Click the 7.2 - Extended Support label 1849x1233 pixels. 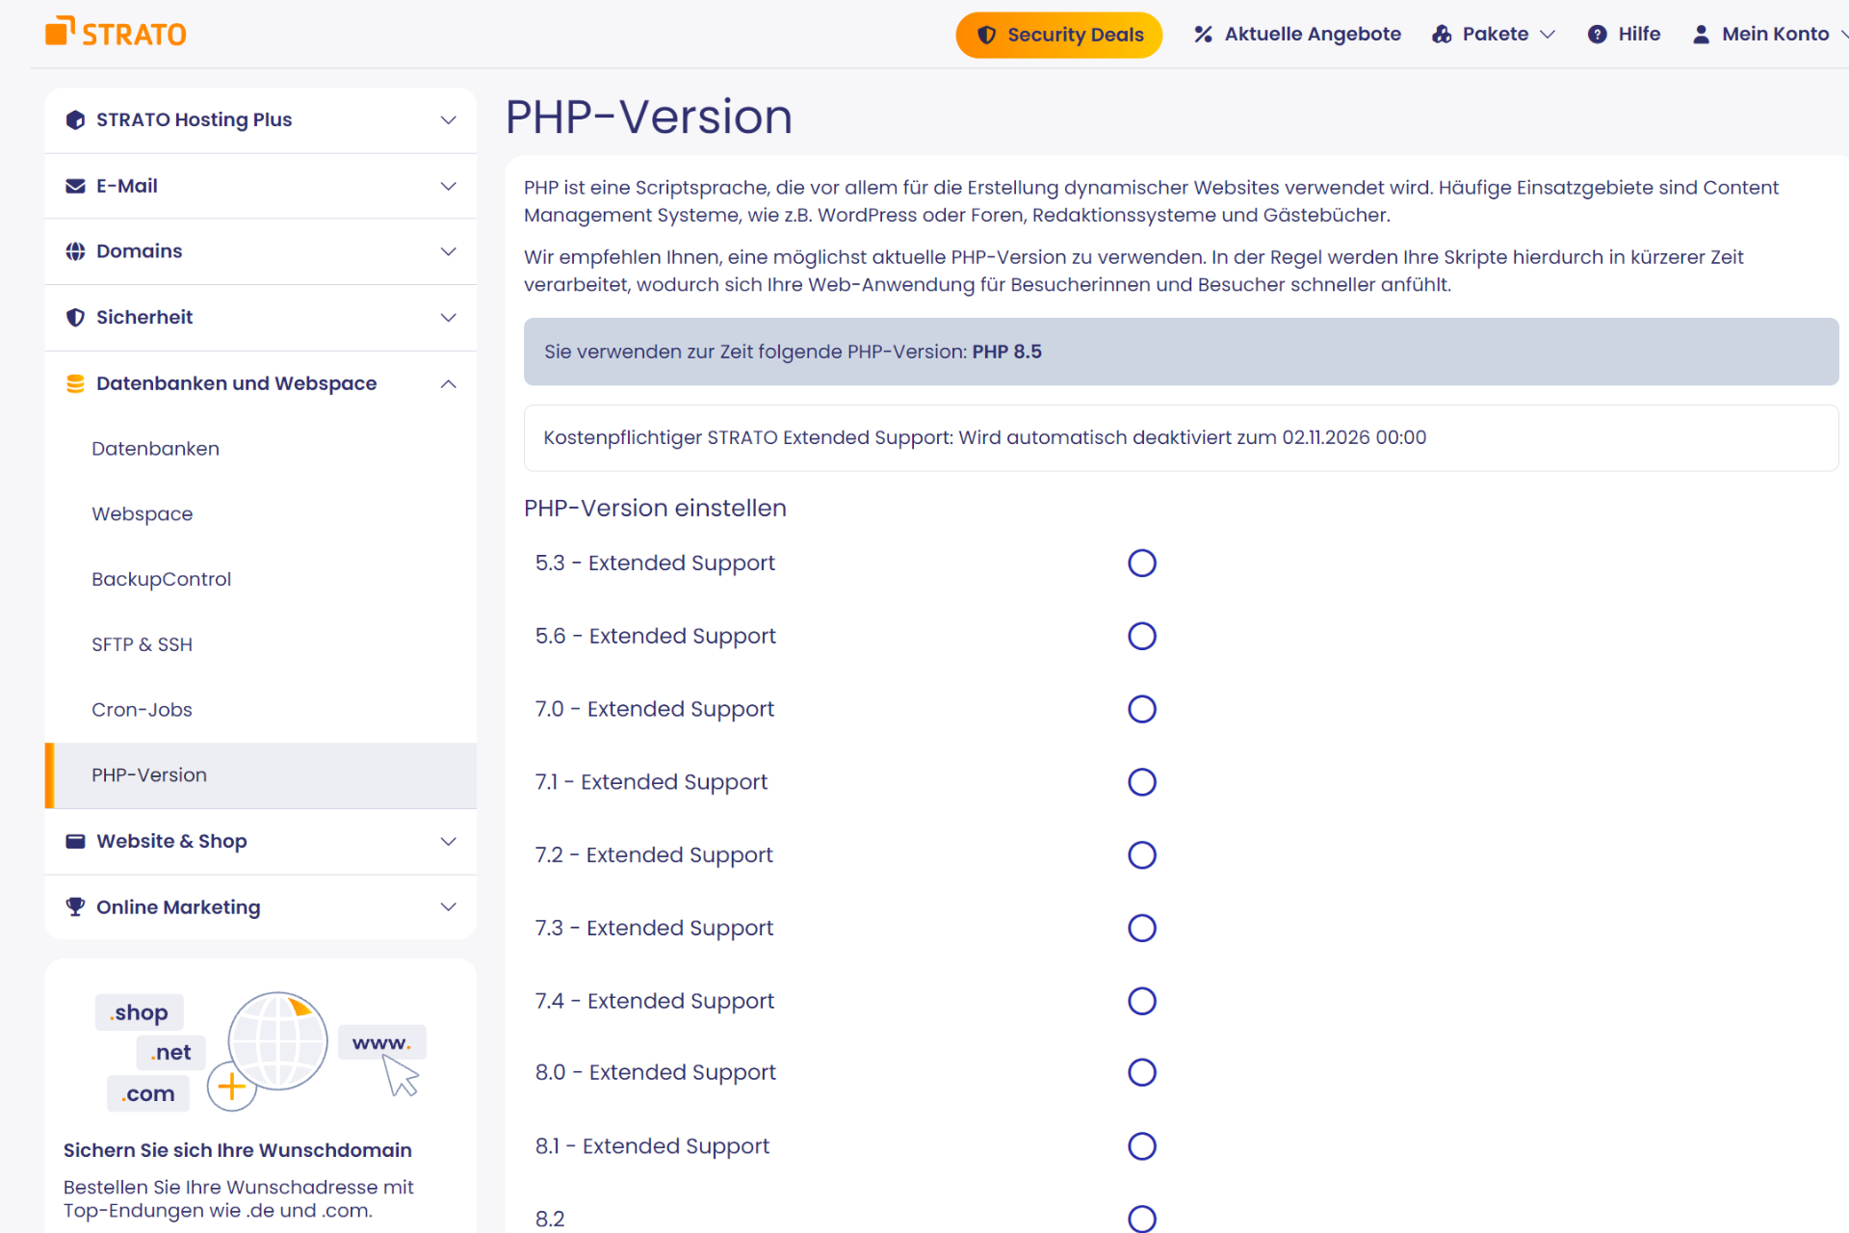[654, 855]
